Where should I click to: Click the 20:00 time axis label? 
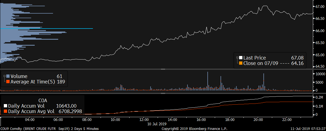258,119
